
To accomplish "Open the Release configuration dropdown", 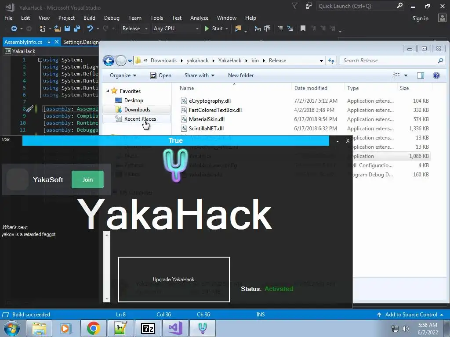I will (146, 29).
